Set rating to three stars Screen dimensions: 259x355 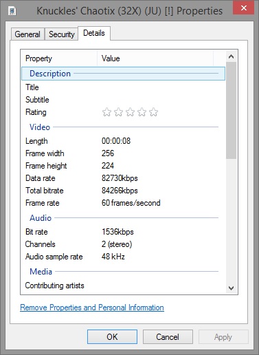[130, 112]
